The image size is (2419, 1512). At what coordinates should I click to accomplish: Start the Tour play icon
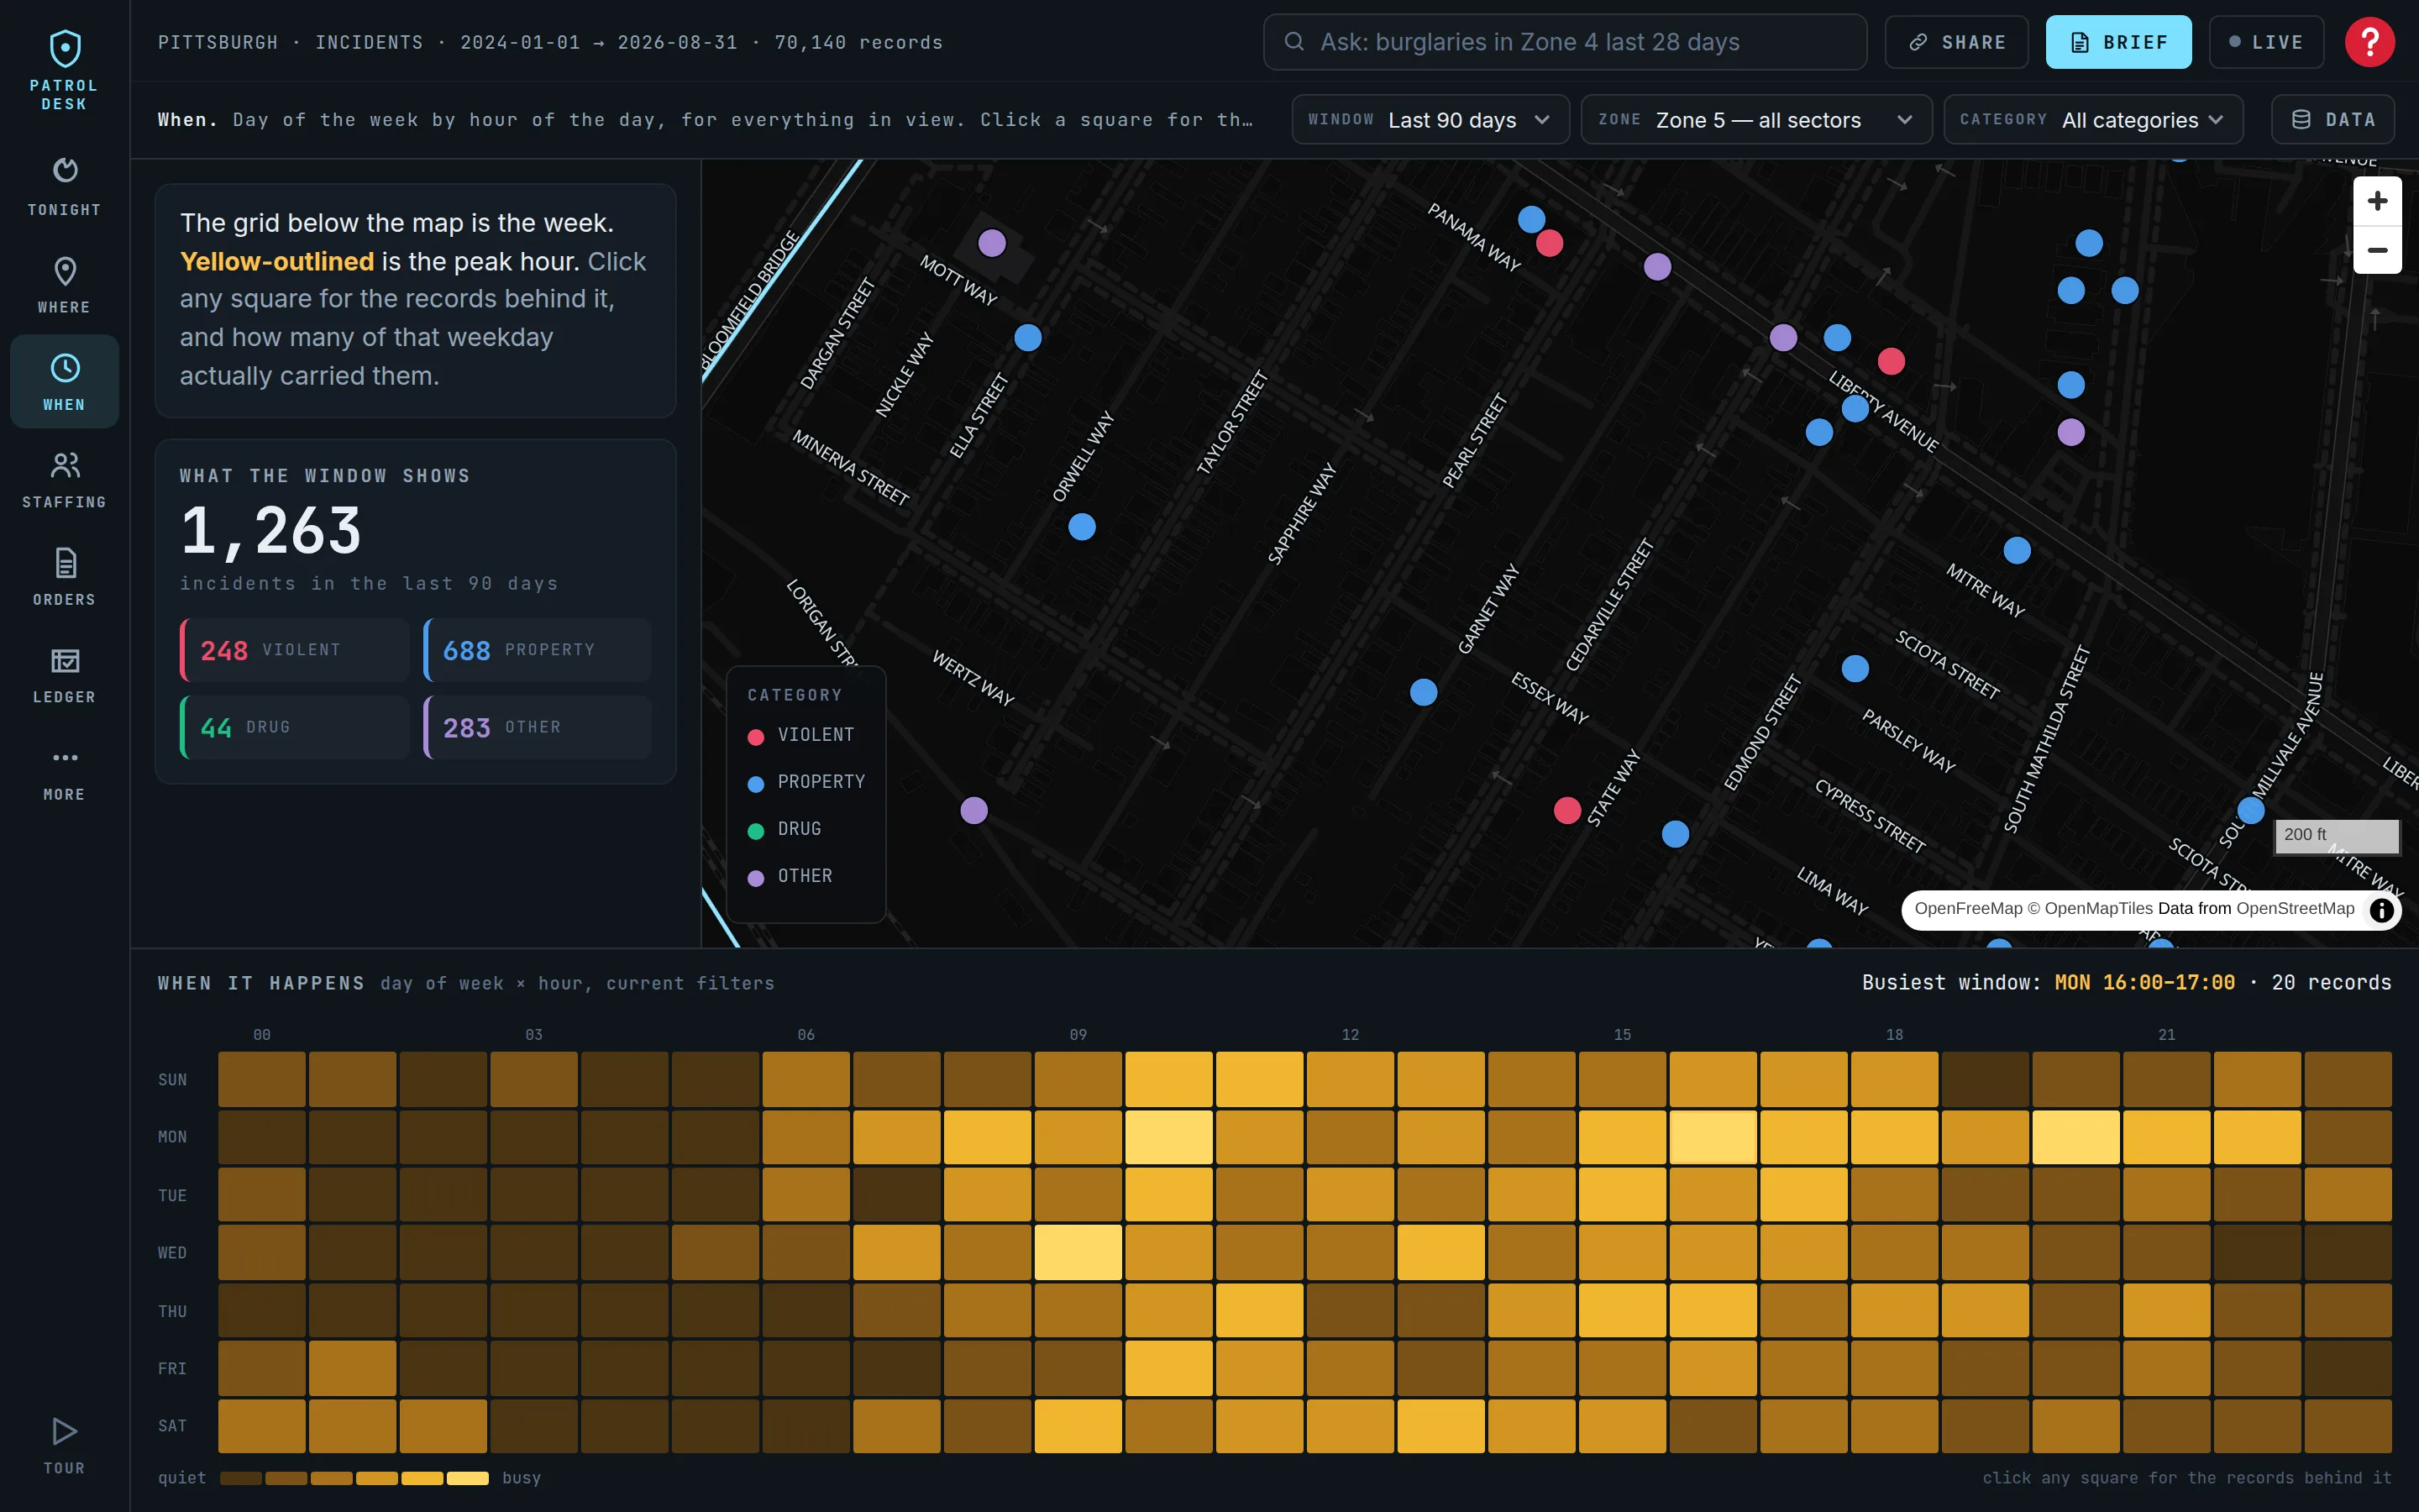64,1444
